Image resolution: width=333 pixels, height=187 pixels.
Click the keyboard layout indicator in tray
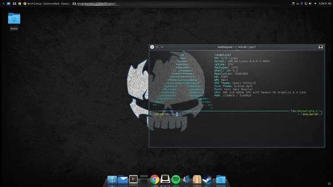click(x=297, y=4)
